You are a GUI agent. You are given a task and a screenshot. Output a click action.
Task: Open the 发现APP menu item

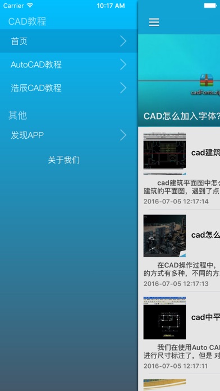(69, 135)
